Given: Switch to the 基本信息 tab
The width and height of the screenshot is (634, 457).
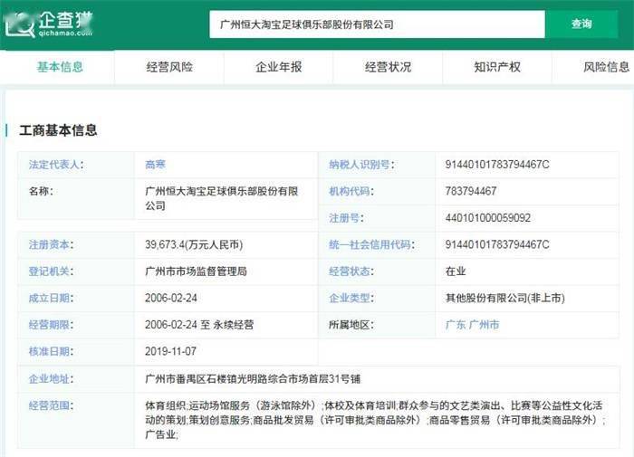Looking at the screenshot, I should tap(60, 67).
